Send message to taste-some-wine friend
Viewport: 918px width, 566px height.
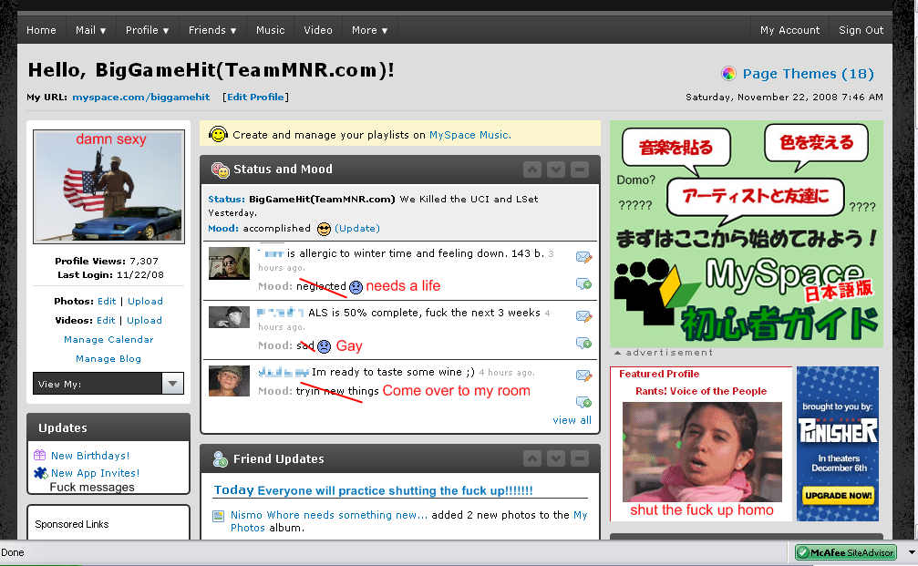(x=583, y=376)
